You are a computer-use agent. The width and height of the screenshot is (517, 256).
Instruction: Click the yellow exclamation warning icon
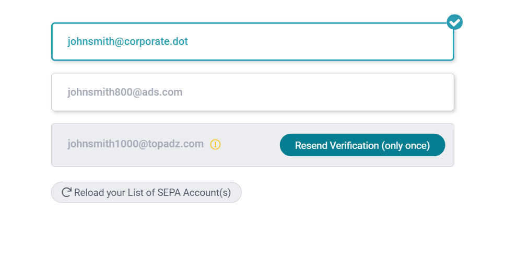tap(215, 145)
